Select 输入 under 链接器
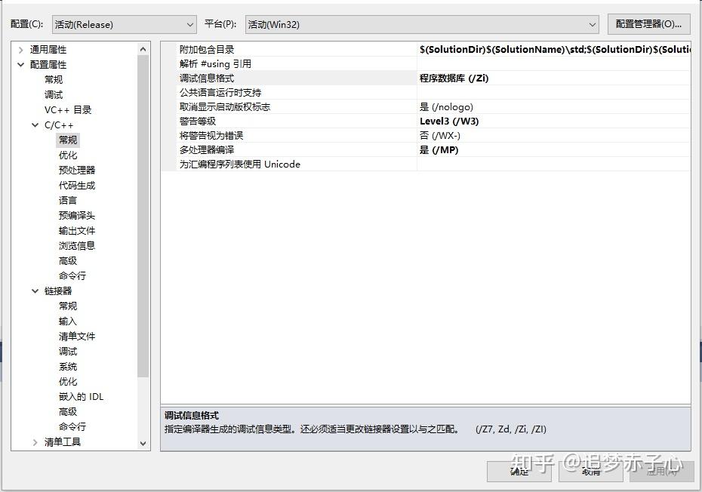 [67, 321]
